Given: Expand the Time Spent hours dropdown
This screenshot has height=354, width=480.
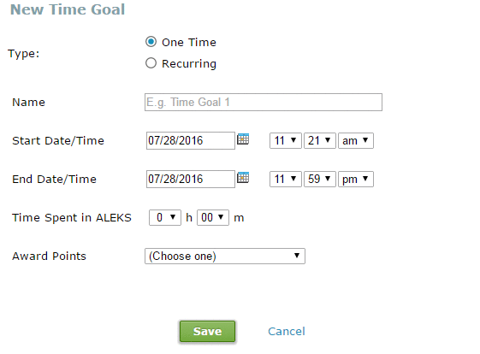Looking at the screenshot, I should coord(165,217).
